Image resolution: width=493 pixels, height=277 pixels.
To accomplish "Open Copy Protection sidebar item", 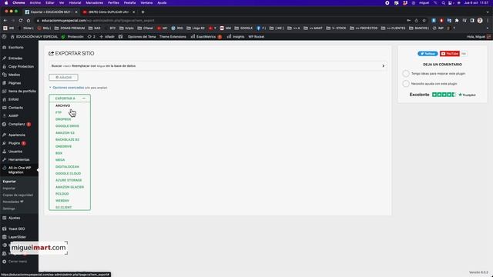I will (x=21, y=67).
